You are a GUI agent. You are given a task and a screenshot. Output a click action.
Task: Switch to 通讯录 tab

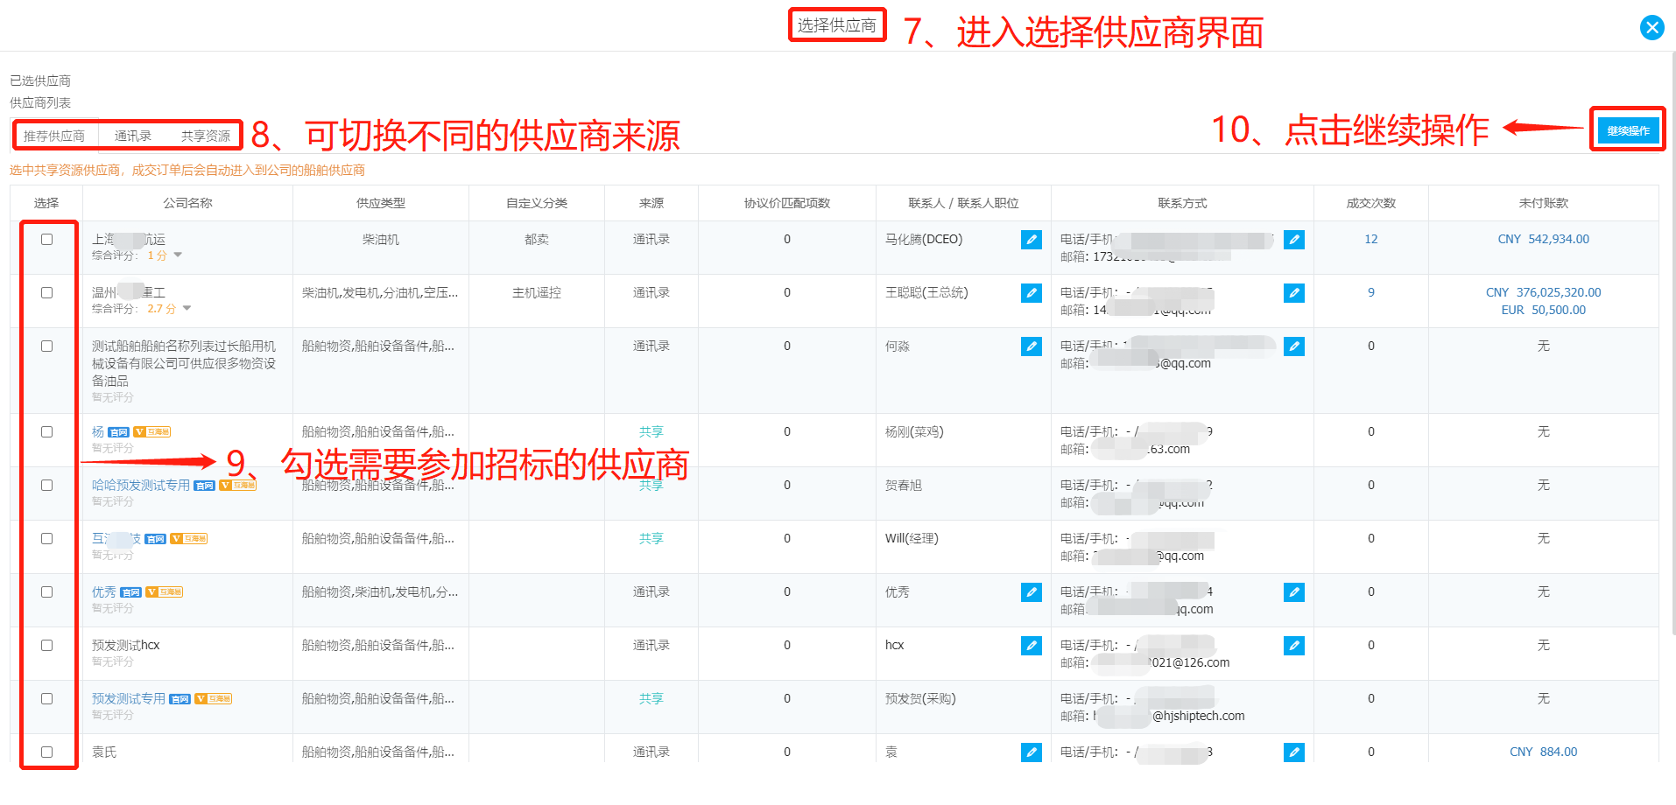[133, 136]
